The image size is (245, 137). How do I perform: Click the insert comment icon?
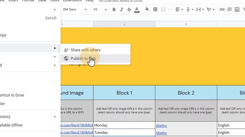(x=230, y=10)
